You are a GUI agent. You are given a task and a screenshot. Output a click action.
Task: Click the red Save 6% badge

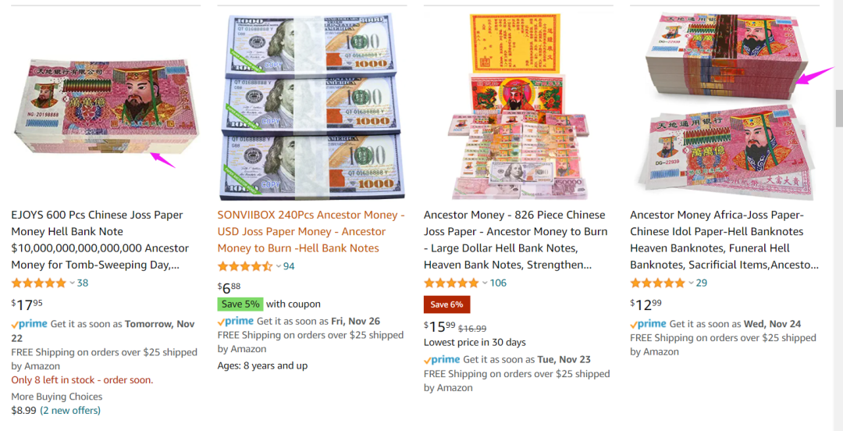pyautogui.click(x=446, y=305)
